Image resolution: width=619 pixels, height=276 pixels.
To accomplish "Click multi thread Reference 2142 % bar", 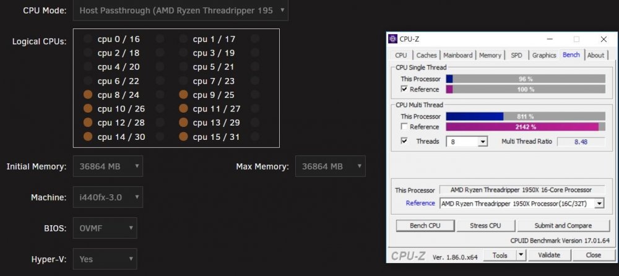I will point(526,127).
